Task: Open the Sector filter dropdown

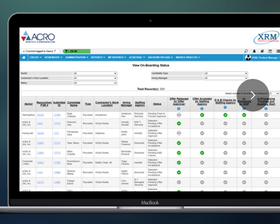Action: point(95,73)
